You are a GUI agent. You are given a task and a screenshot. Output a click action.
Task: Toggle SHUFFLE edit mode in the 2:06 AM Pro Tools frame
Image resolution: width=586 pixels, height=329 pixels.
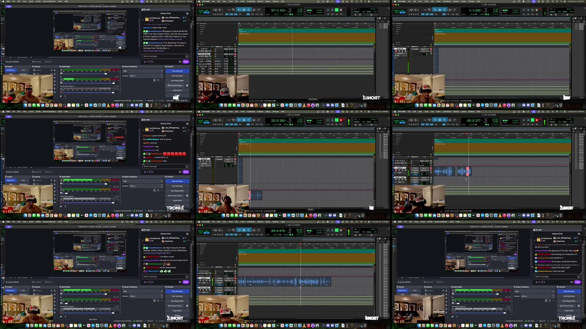click(x=200, y=121)
